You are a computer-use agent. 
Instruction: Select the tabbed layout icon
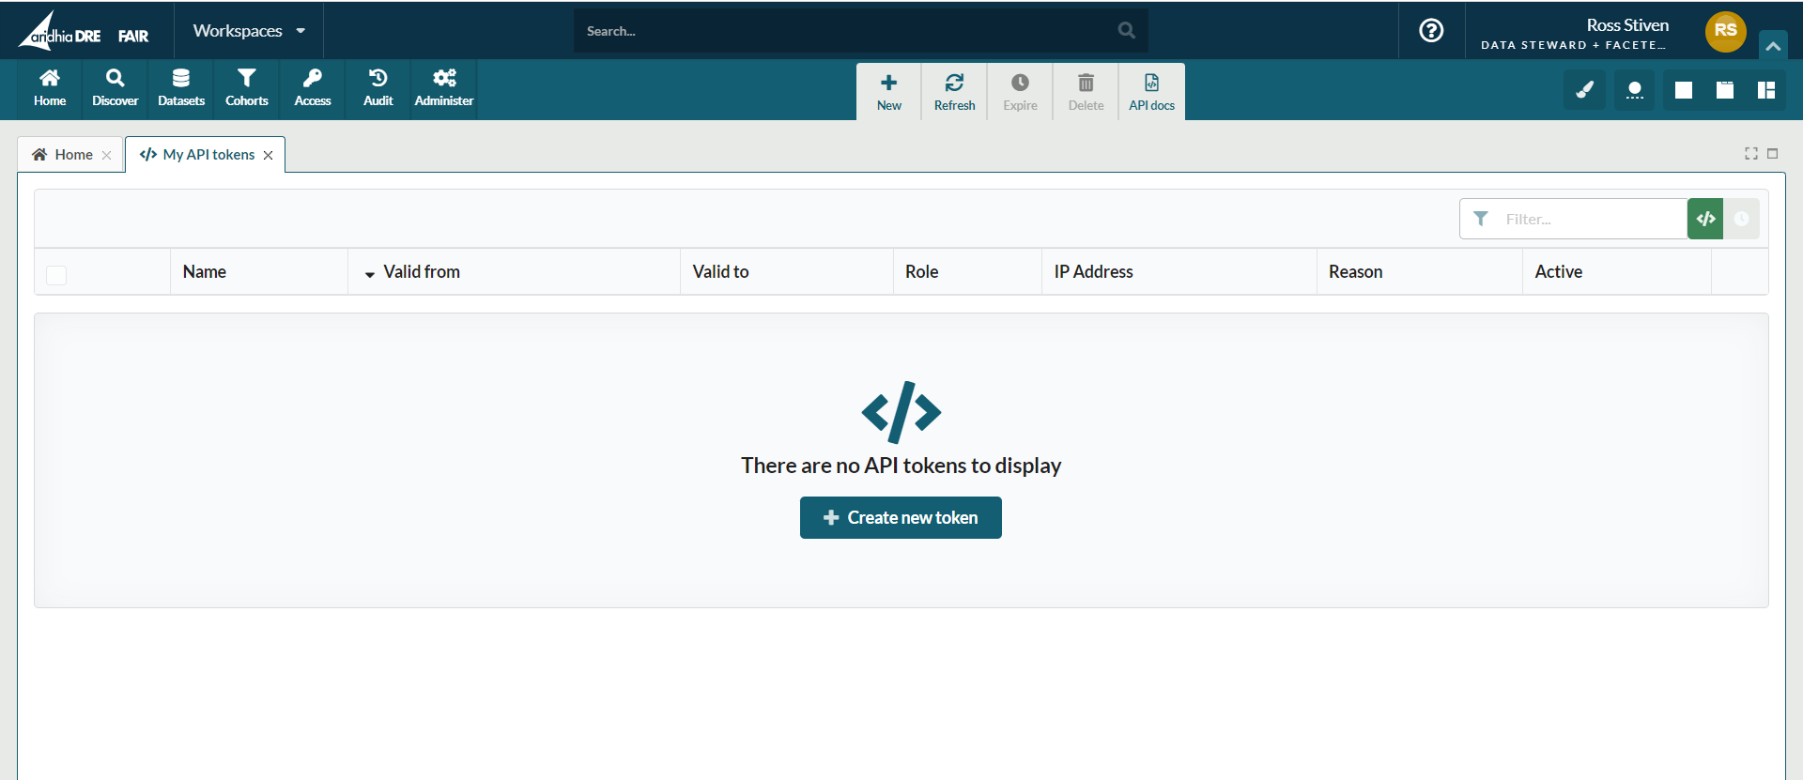1725,90
